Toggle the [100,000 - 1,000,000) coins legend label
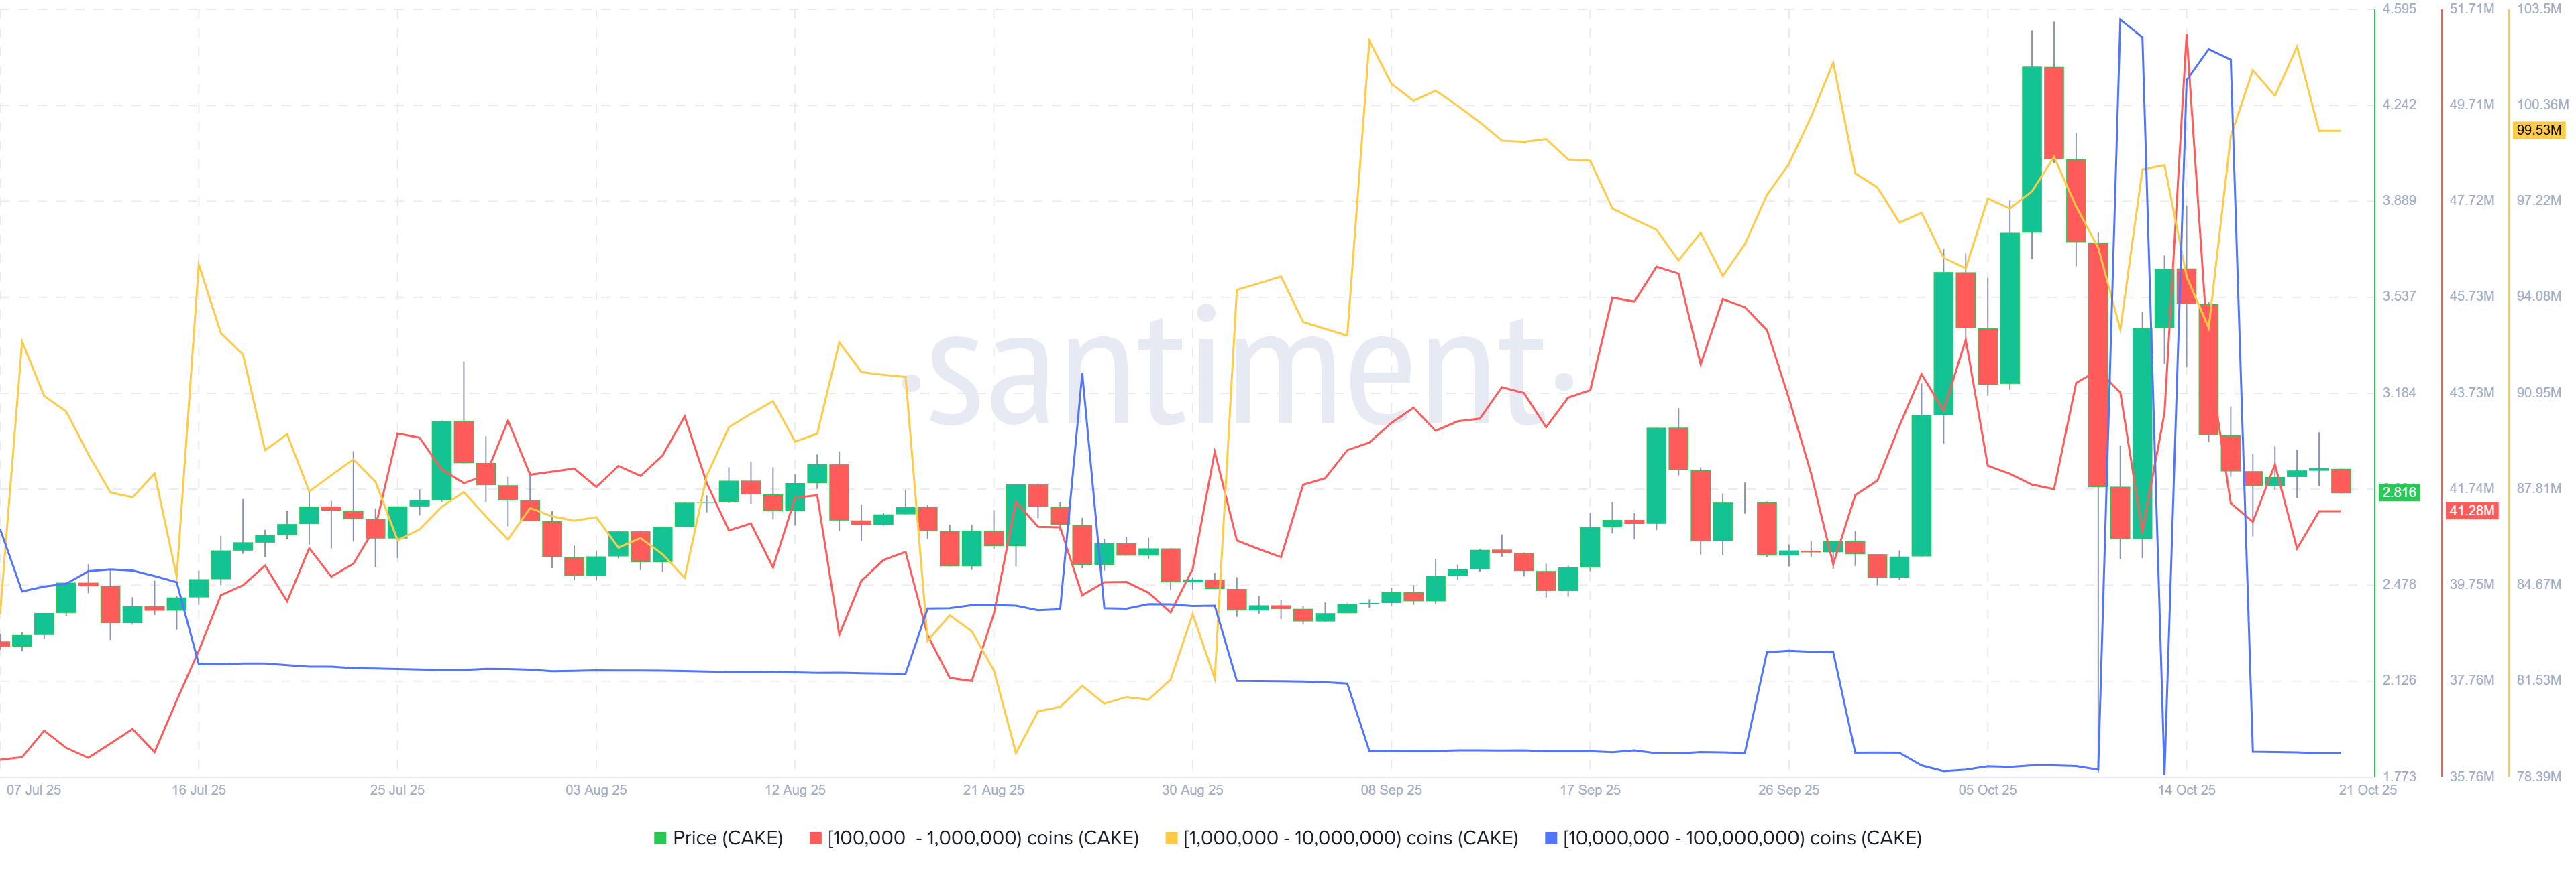 (x=983, y=838)
